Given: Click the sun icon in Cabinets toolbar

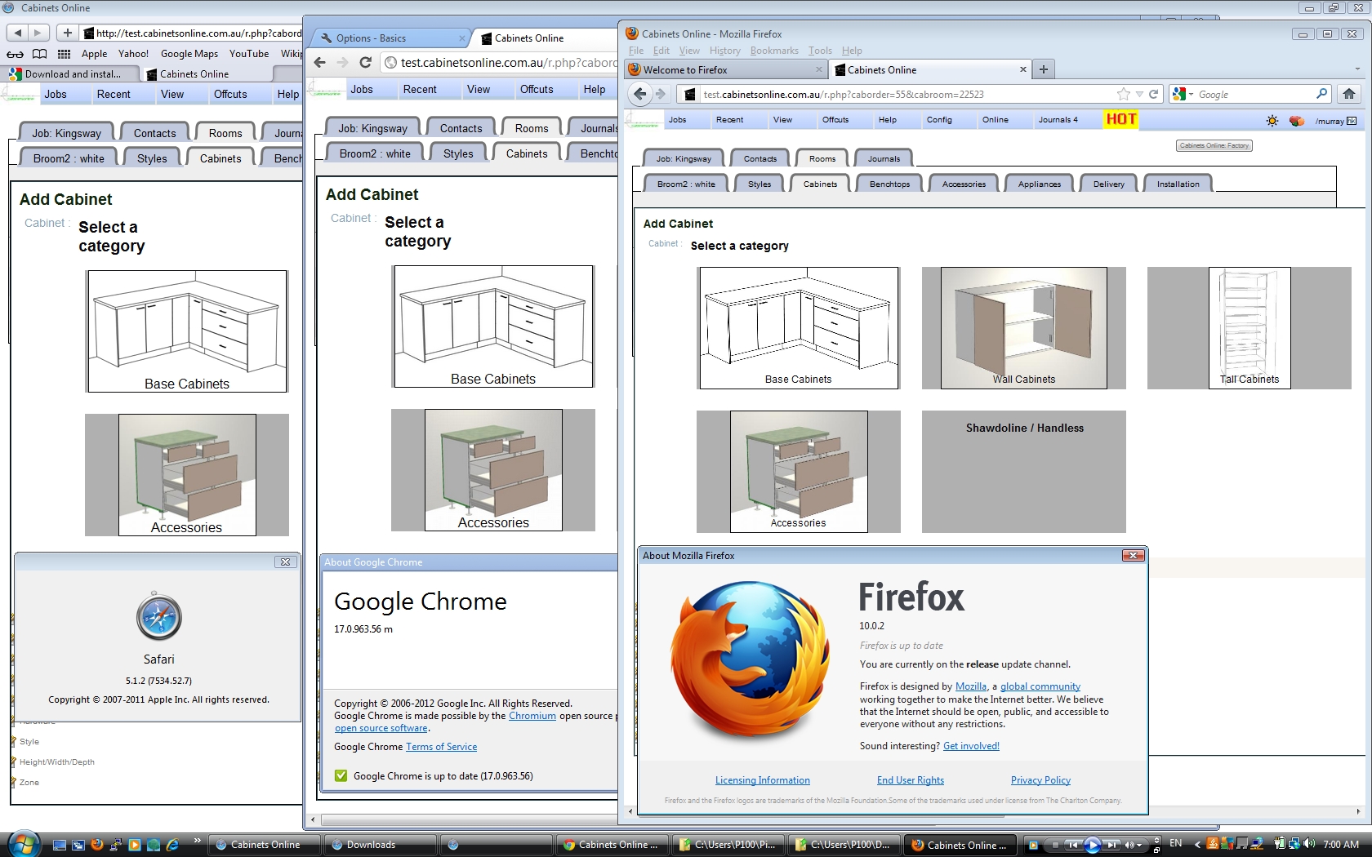Looking at the screenshot, I should (x=1272, y=121).
